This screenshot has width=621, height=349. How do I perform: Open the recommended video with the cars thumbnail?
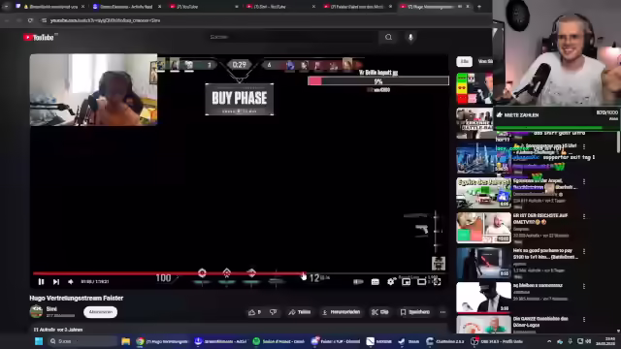coord(483,193)
